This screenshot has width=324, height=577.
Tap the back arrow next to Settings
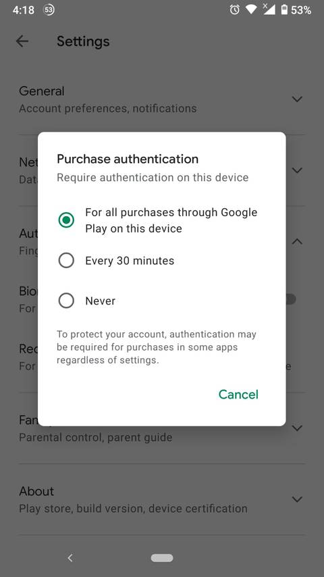(x=22, y=41)
